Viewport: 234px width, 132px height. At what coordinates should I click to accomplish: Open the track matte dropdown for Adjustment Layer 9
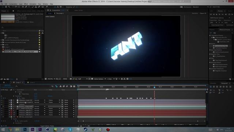coord(54,102)
